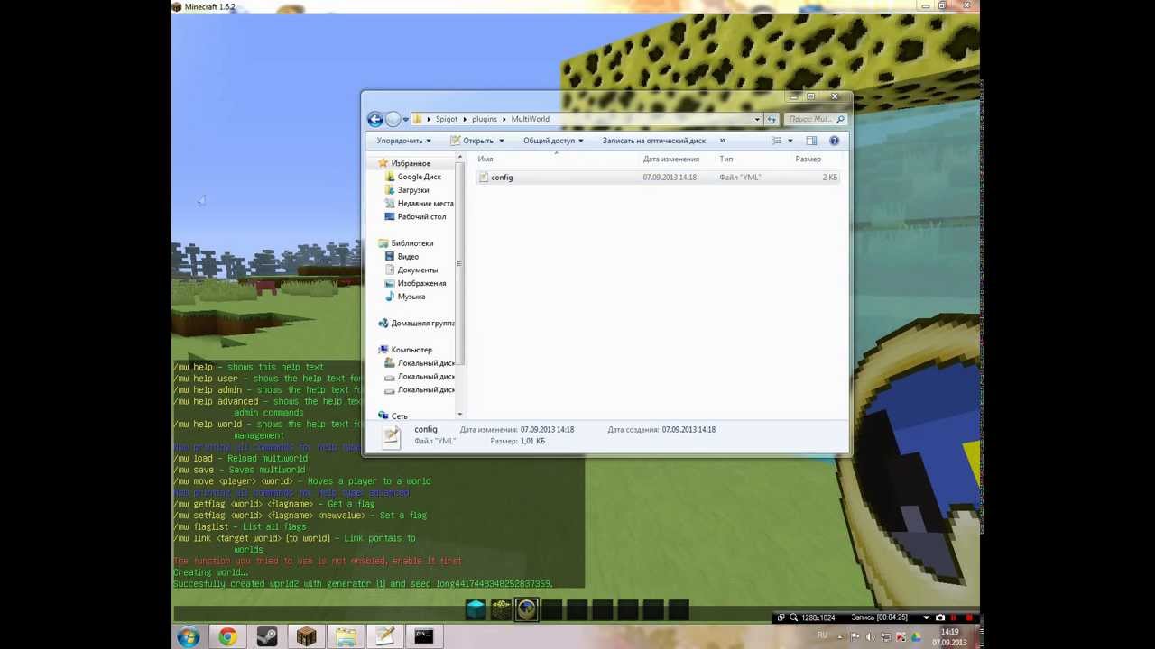This screenshot has height=649, width=1155.
Task: Go back using Explorer's back arrow
Action: point(375,119)
